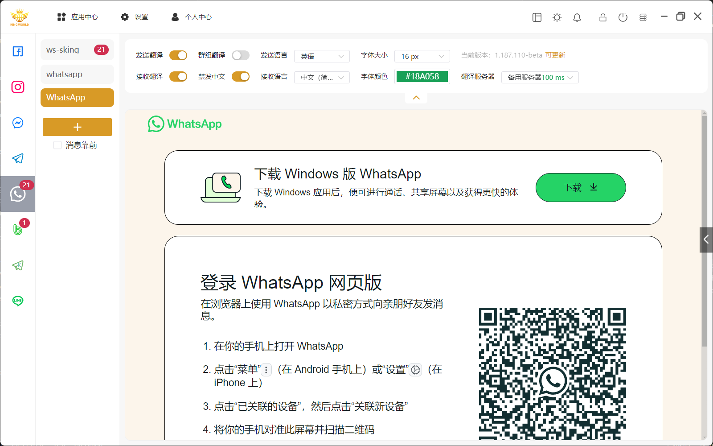The image size is (713, 446).
Task: Open LINE from the sidebar
Action: (17, 301)
